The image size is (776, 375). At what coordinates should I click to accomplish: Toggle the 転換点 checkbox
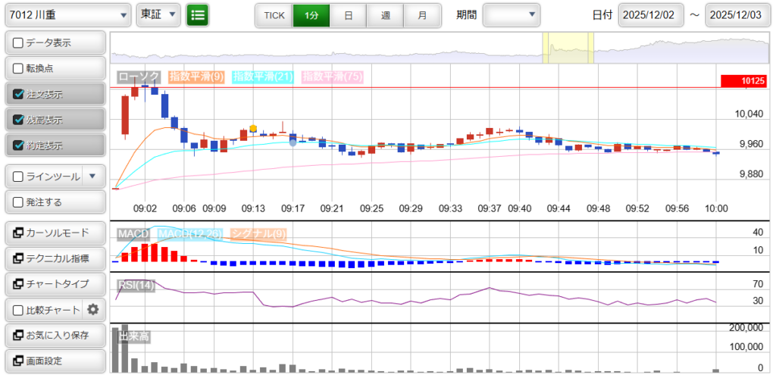coord(19,68)
